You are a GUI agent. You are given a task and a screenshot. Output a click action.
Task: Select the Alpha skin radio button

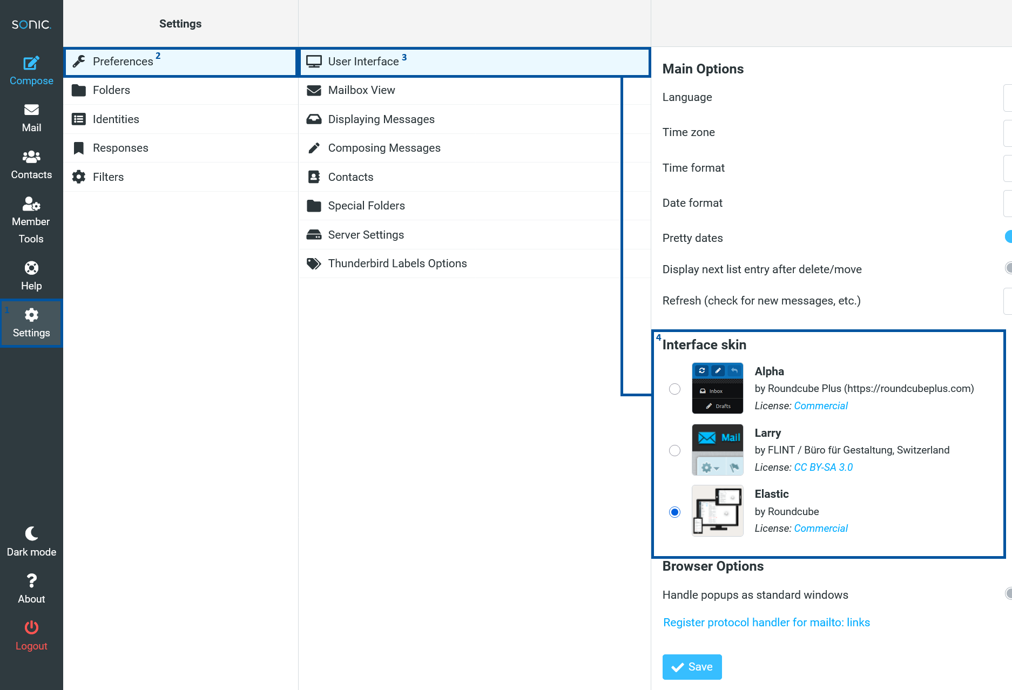[674, 389]
